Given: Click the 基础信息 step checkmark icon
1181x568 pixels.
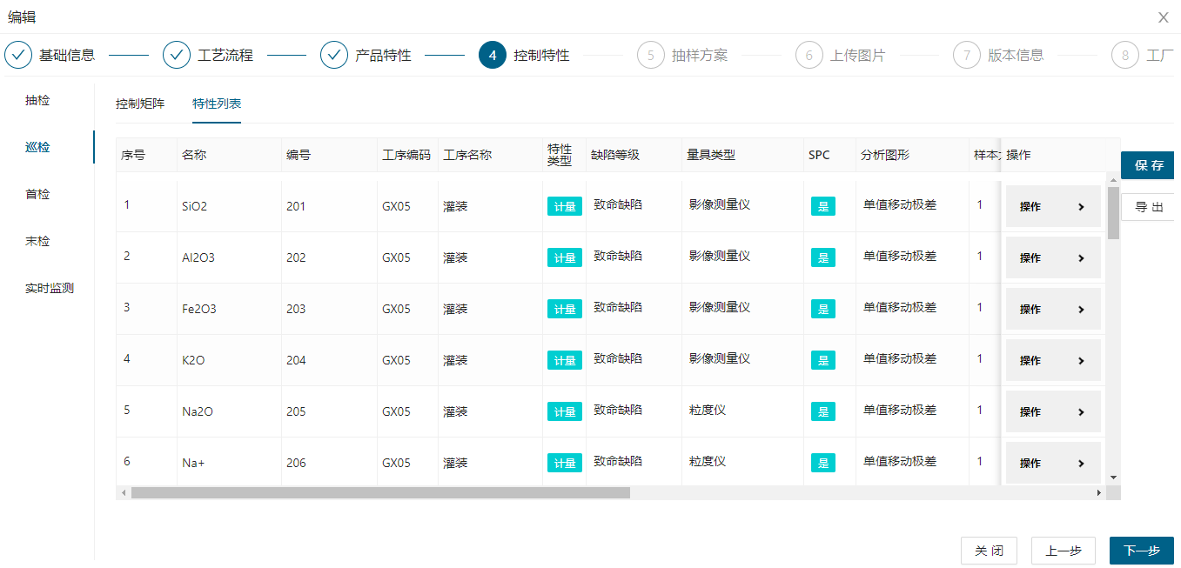Looking at the screenshot, I should point(18,55).
